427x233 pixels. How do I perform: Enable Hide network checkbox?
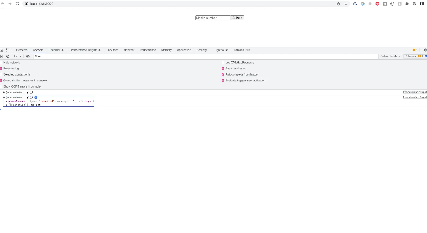pyautogui.click(x=1, y=63)
